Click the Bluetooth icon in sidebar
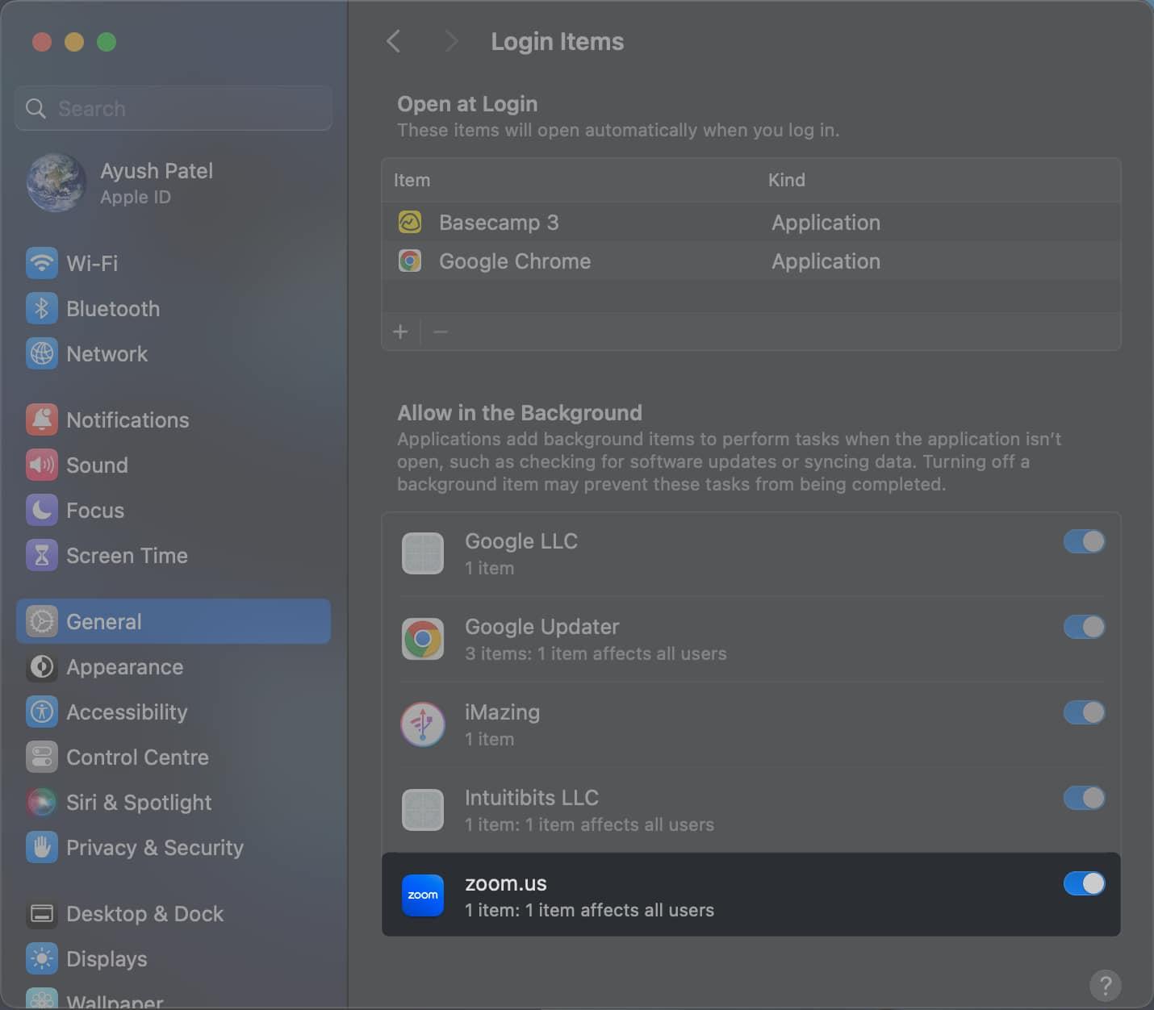 (42, 308)
